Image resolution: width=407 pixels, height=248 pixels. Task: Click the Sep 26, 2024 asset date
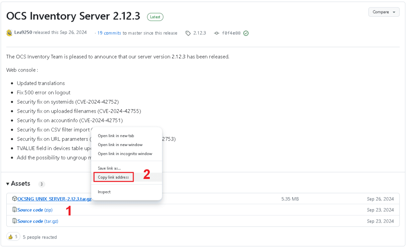click(x=380, y=199)
